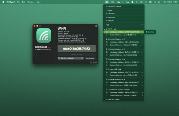Open the File menu in the menu bar
This screenshot has height=116, width=179.
[x=18, y=2]
